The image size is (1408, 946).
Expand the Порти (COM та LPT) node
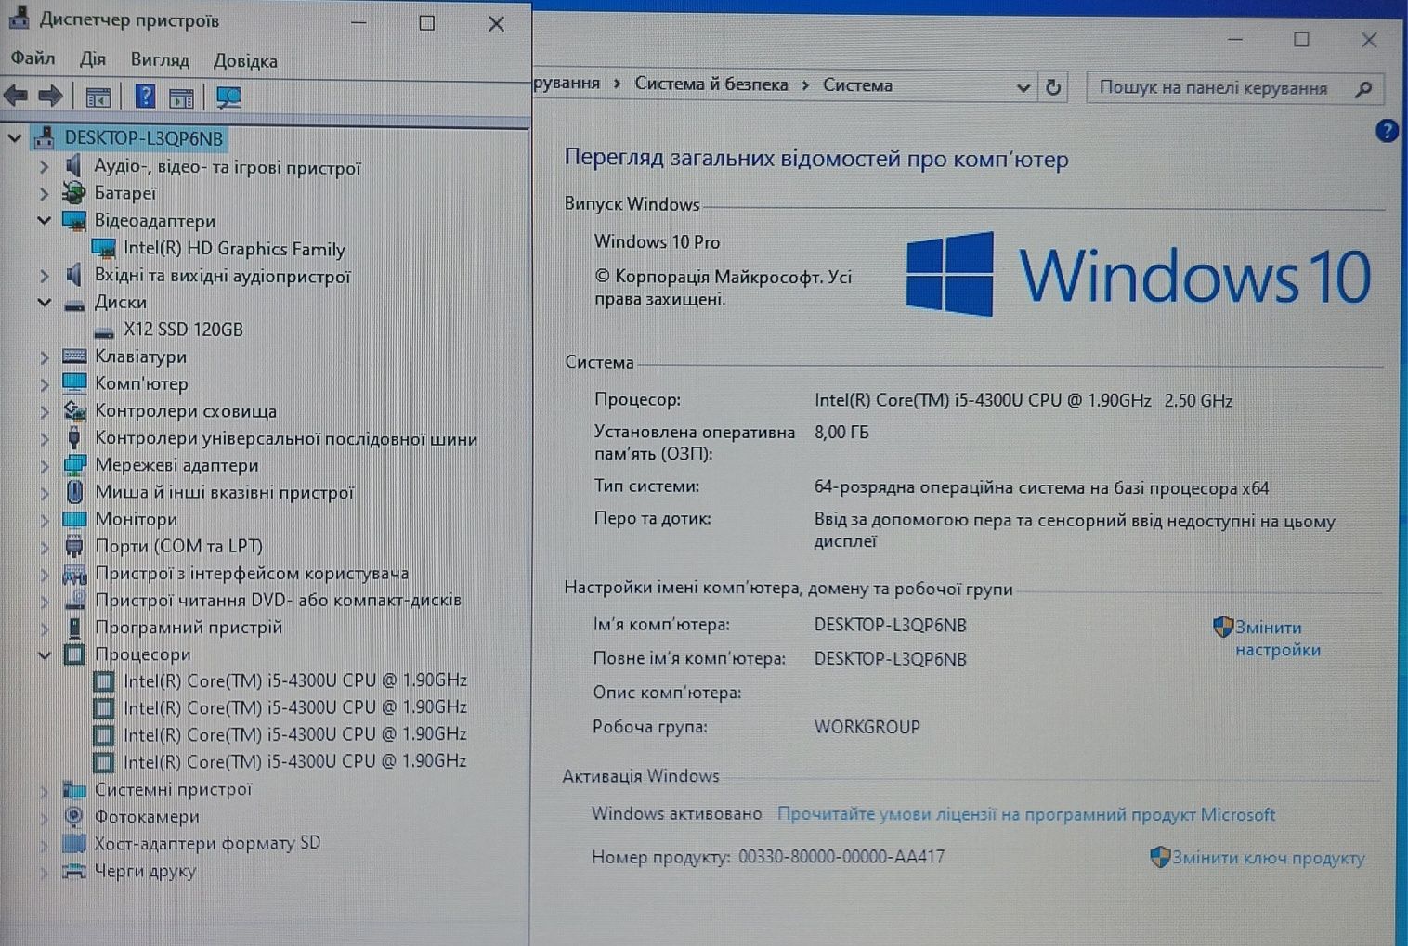tap(44, 546)
